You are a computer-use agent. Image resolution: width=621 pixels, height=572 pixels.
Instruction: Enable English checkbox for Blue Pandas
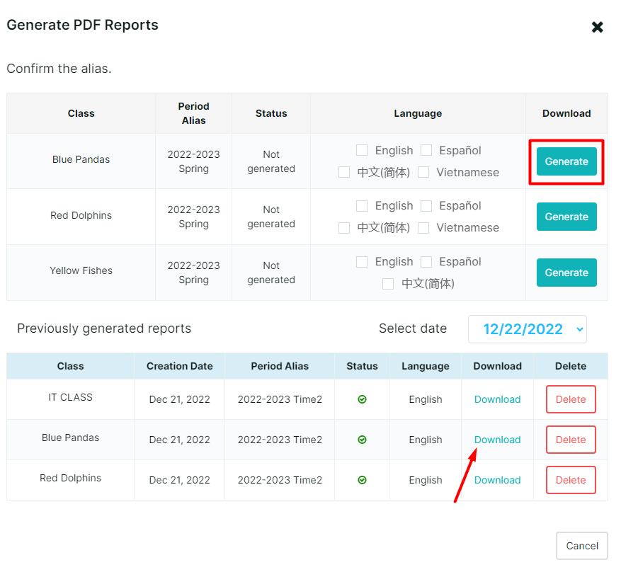pyautogui.click(x=362, y=150)
